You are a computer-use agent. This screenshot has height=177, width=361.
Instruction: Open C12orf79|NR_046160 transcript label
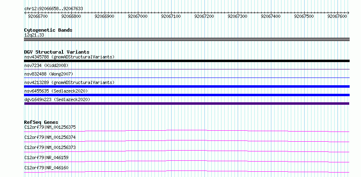(x=46, y=168)
